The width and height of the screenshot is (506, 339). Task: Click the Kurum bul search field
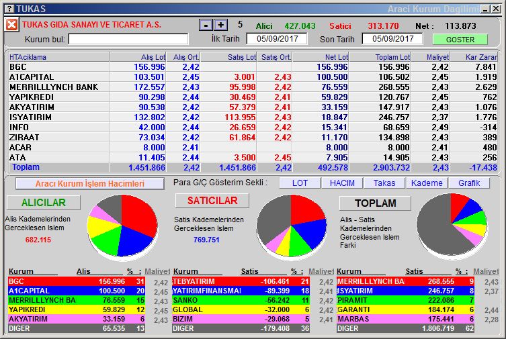(x=128, y=40)
